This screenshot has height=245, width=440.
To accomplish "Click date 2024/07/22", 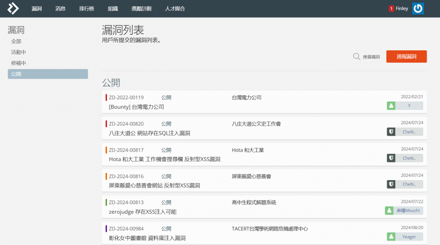I will click(412, 202).
